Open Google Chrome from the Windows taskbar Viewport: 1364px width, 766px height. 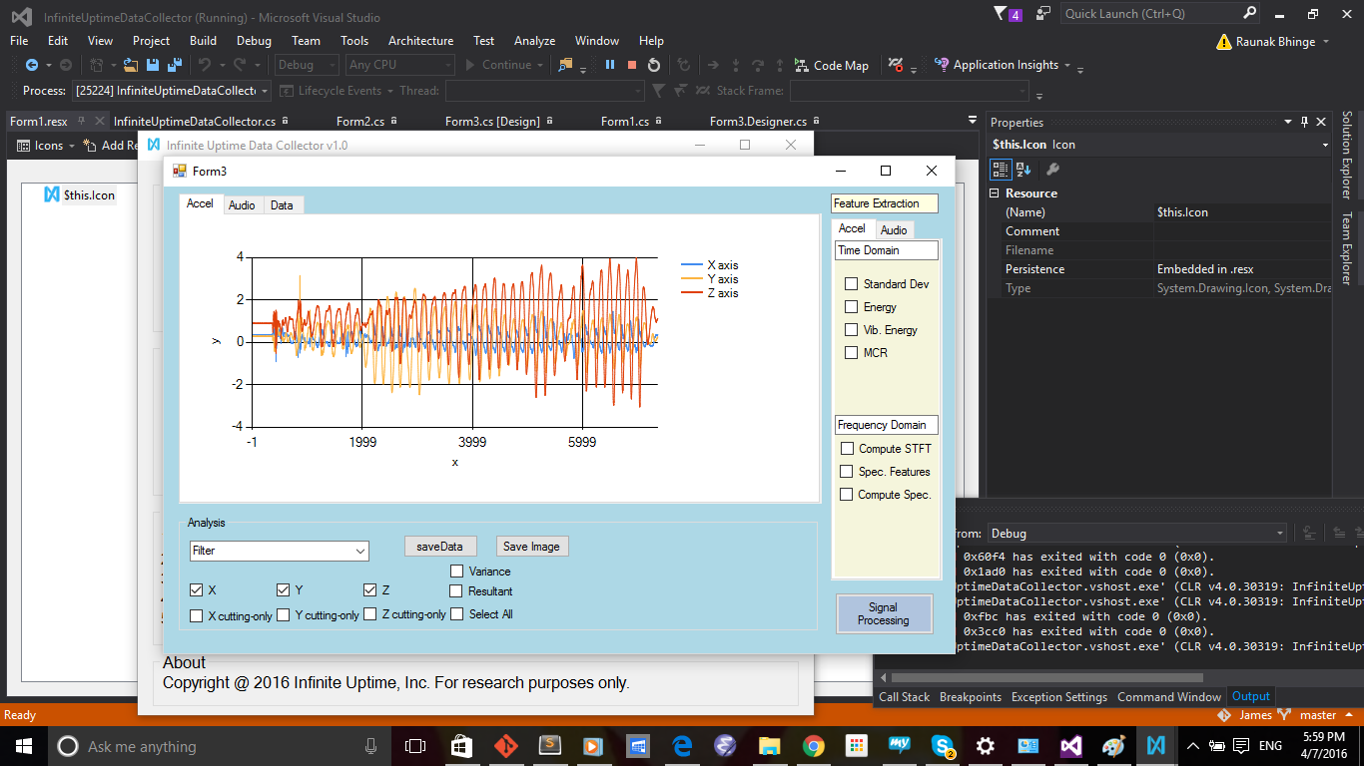pos(814,746)
